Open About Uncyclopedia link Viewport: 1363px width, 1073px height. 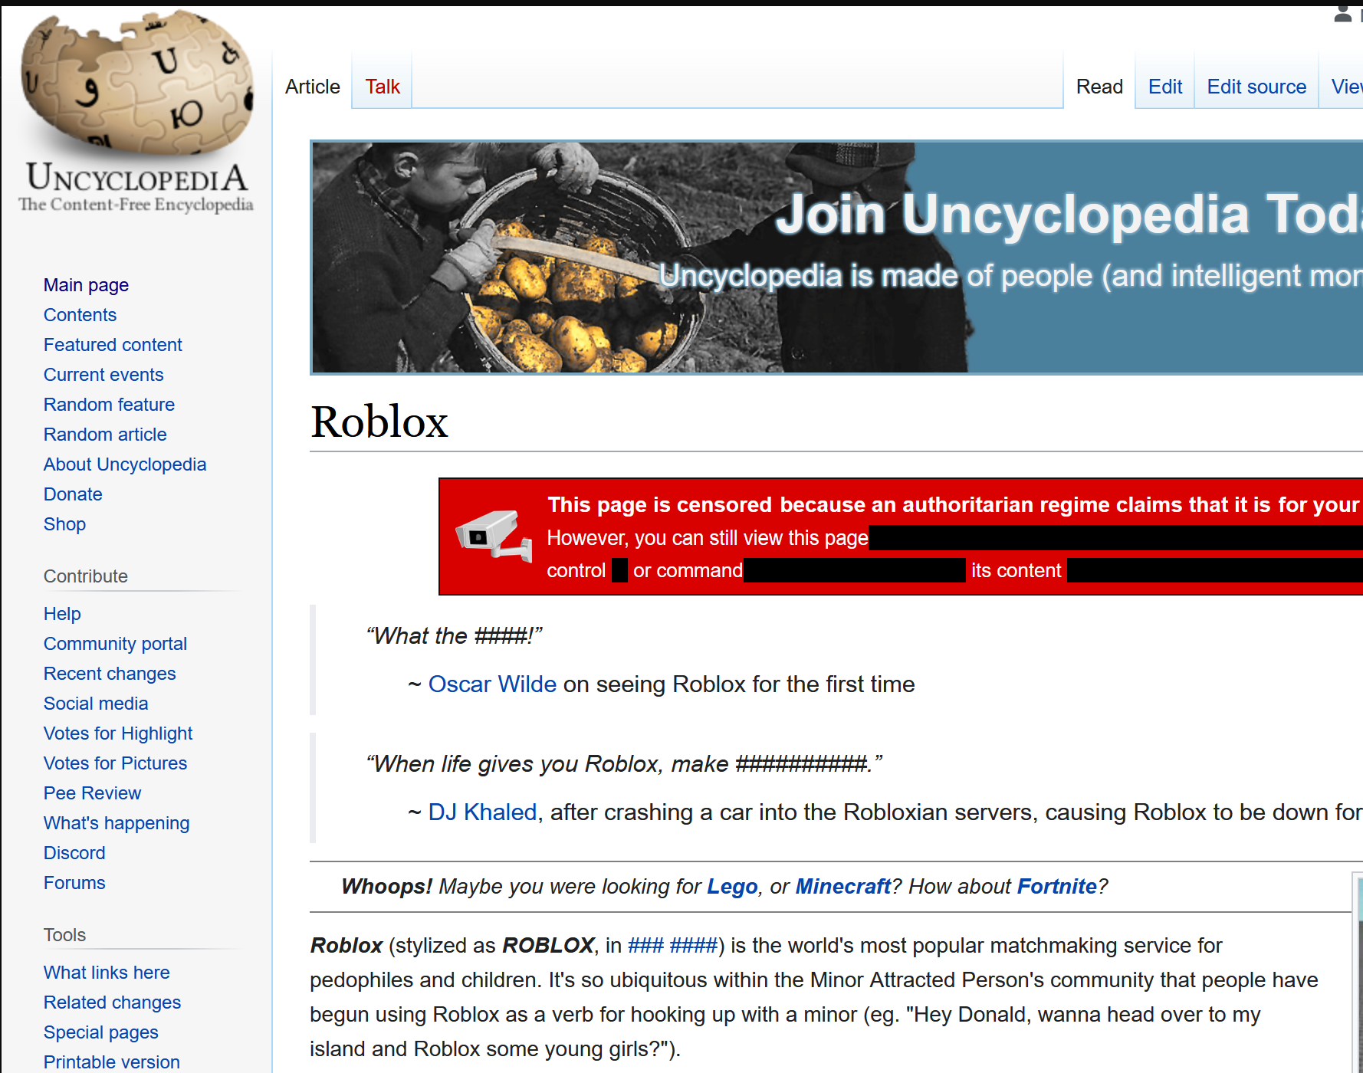(125, 464)
